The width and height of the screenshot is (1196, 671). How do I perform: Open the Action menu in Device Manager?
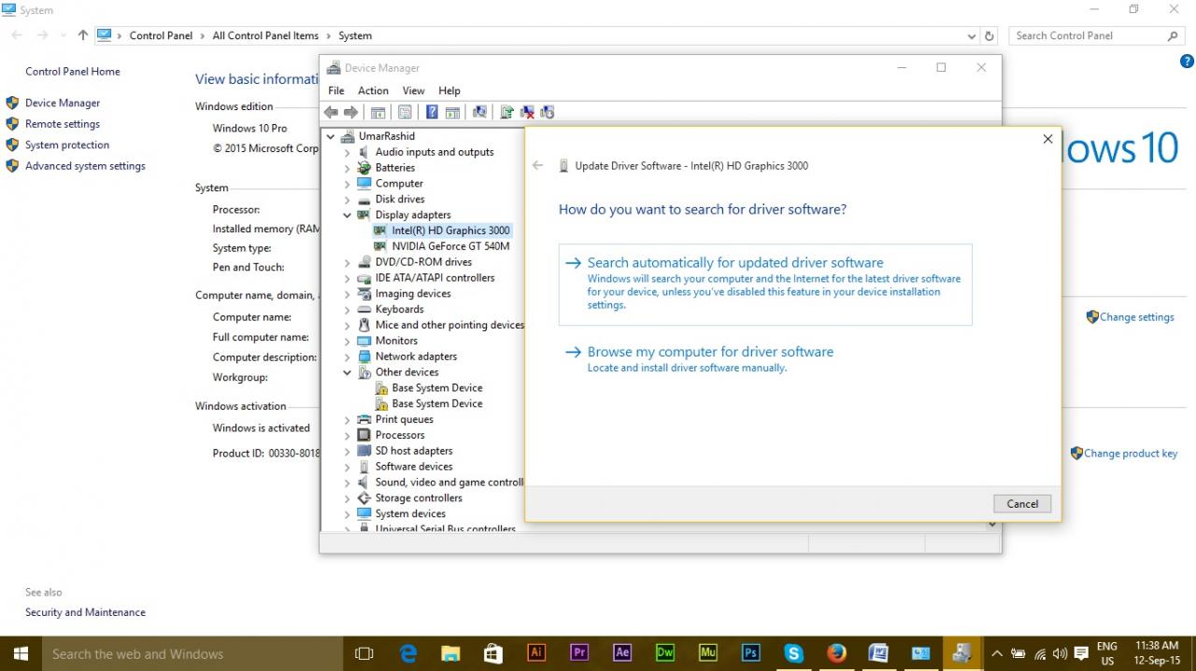373,91
